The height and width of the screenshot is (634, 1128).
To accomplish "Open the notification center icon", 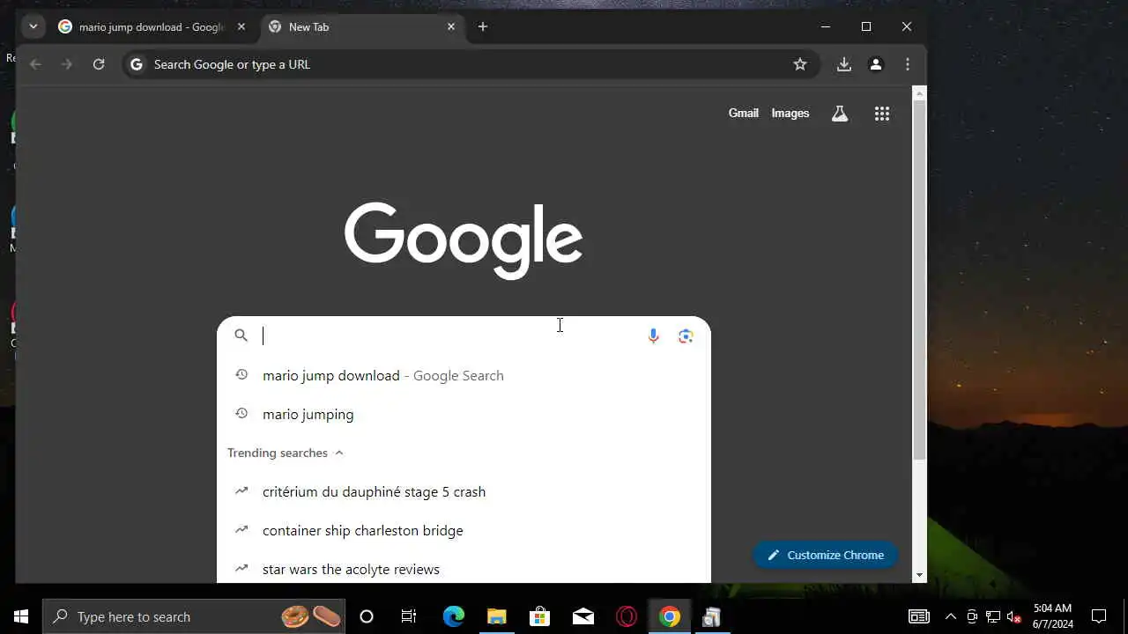I will (1099, 616).
